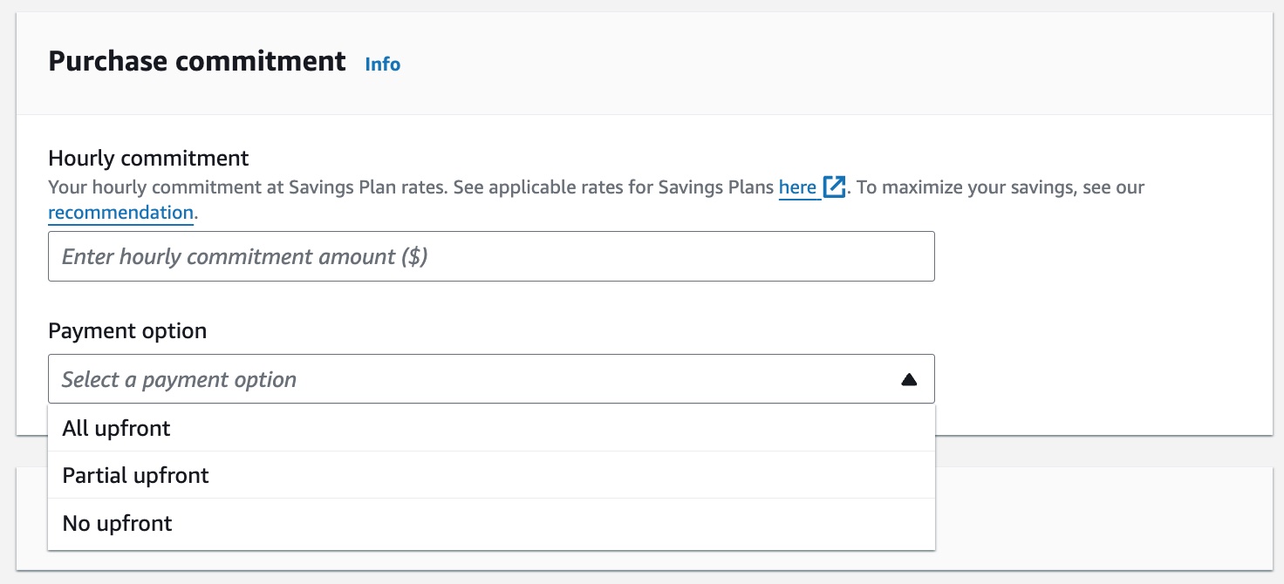This screenshot has width=1284, height=584.
Task: Click the gray header band of Purchase commitment
Action: click(785, 63)
